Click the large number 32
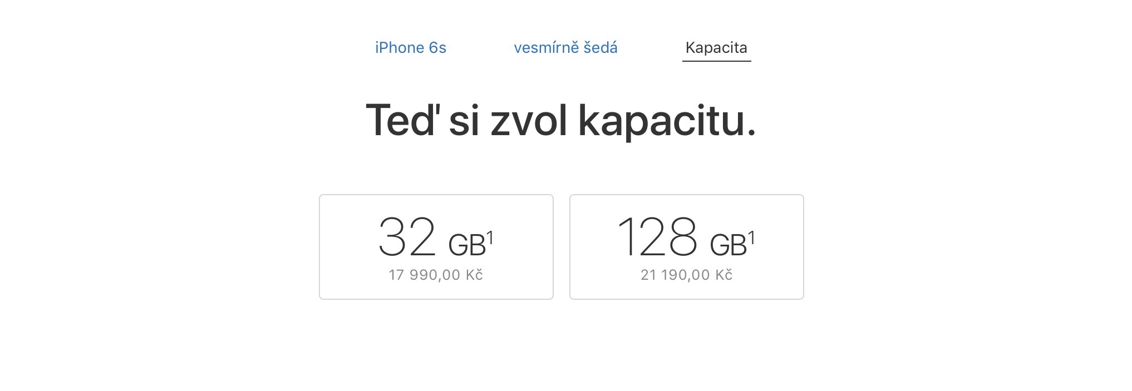The height and width of the screenshot is (391, 1132). pyautogui.click(x=407, y=237)
